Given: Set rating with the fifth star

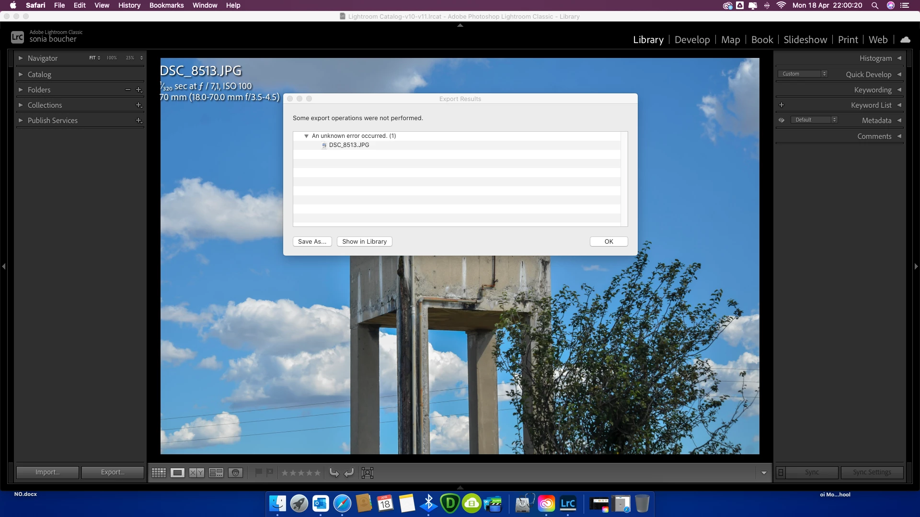Looking at the screenshot, I should click(317, 473).
